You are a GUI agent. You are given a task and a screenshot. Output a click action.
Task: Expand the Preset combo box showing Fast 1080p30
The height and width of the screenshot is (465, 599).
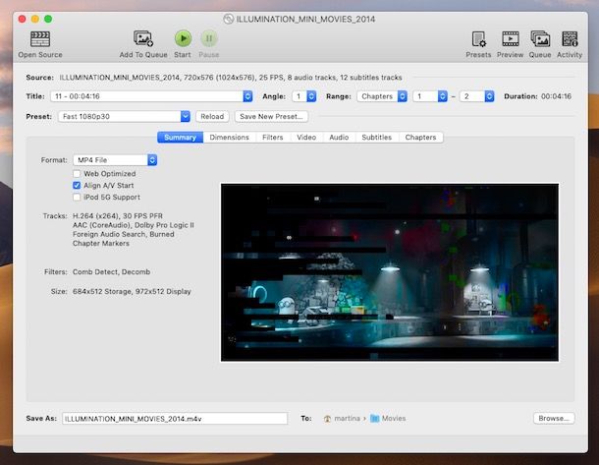click(x=186, y=116)
